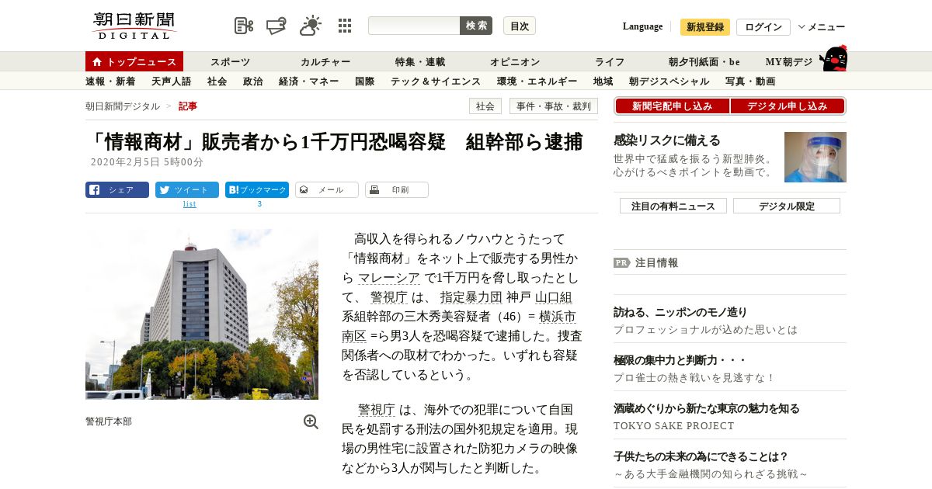932x489 pixels.
Task: Select 地域 in sub navigation
Action: (x=603, y=81)
